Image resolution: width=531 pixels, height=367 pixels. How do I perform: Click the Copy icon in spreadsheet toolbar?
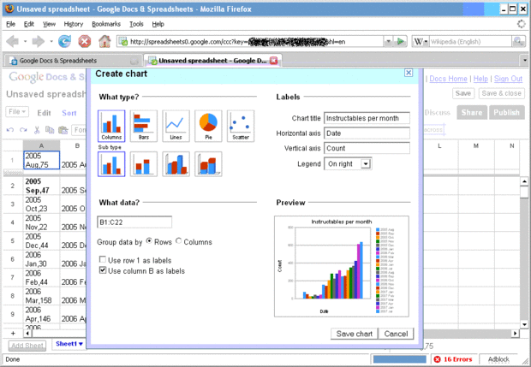coord(50,130)
